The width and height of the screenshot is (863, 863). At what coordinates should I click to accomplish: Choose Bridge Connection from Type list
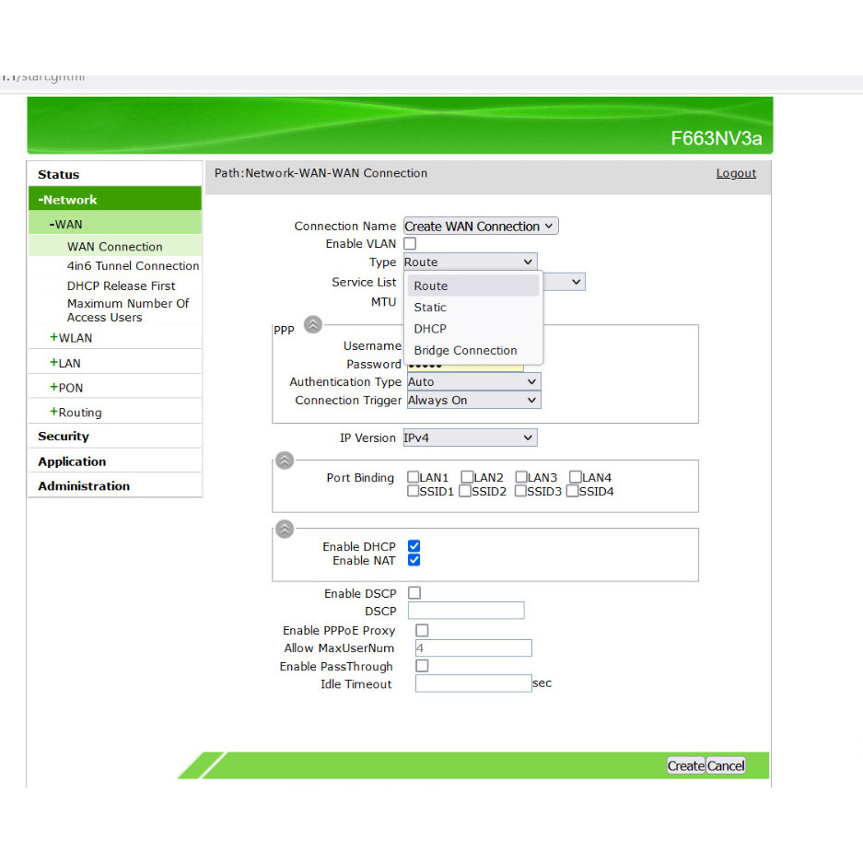(465, 350)
